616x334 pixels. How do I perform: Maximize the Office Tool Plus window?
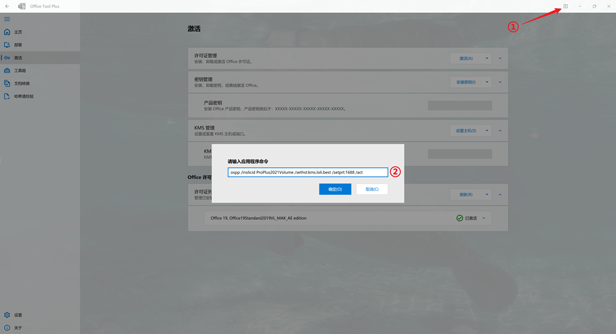tap(594, 6)
